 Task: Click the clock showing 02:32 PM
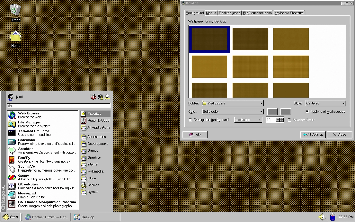pos(346,217)
